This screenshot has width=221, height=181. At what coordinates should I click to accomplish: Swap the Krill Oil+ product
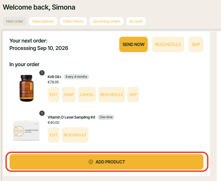click(x=69, y=95)
